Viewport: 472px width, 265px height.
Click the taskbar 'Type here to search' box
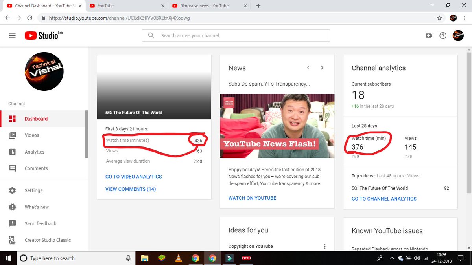pyautogui.click(x=76, y=258)
